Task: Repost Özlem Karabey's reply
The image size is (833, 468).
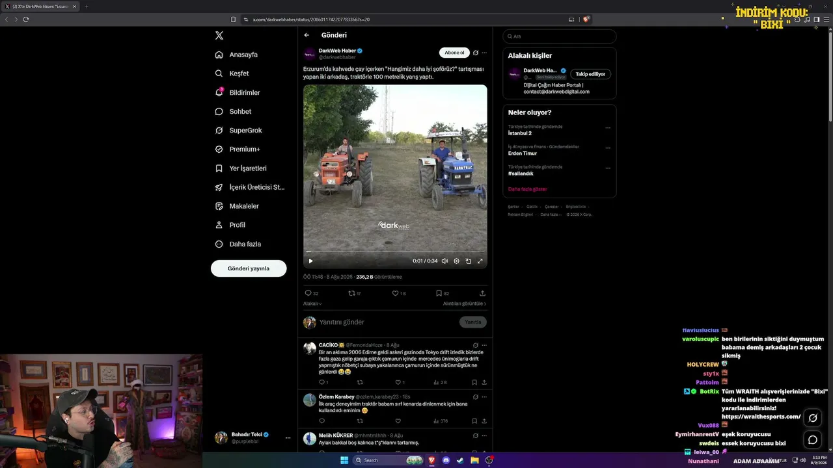Action: click(360, 421)
